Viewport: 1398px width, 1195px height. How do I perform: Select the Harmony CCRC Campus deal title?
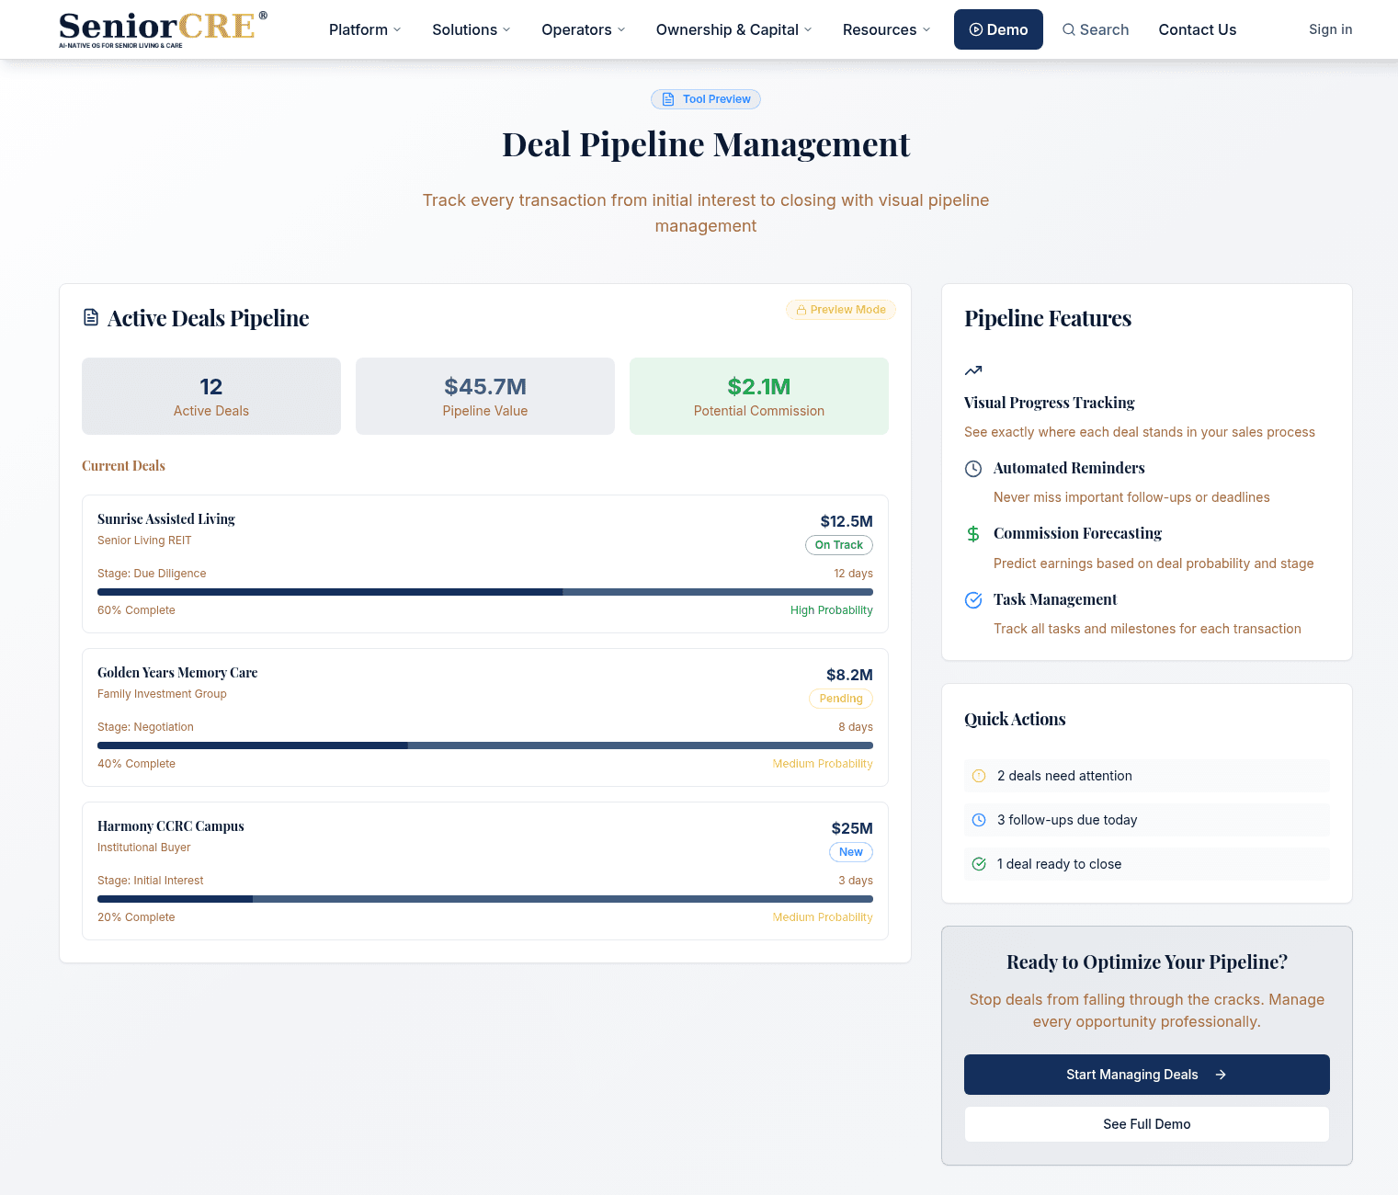171,826
